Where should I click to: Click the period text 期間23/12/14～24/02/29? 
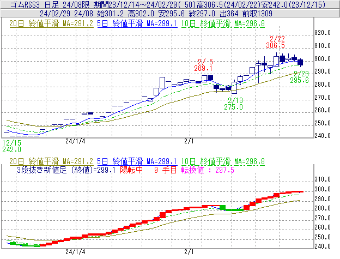(x=135, y=4)
